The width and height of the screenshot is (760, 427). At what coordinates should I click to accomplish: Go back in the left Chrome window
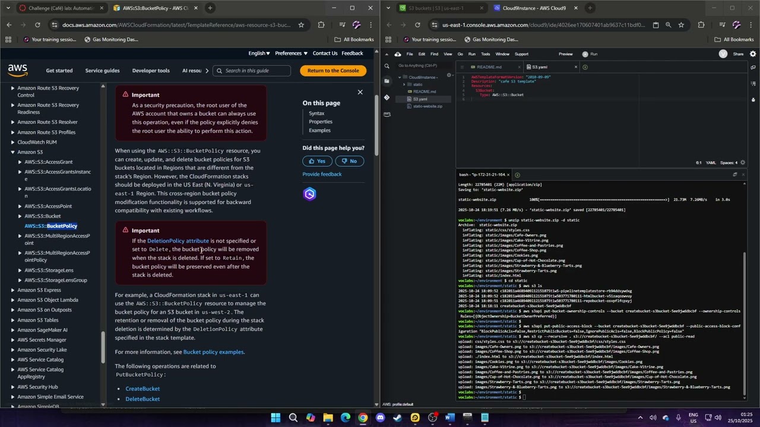9,25
